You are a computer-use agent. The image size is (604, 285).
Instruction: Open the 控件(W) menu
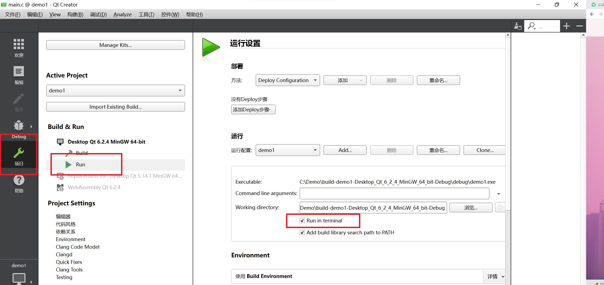coord(170,14)
